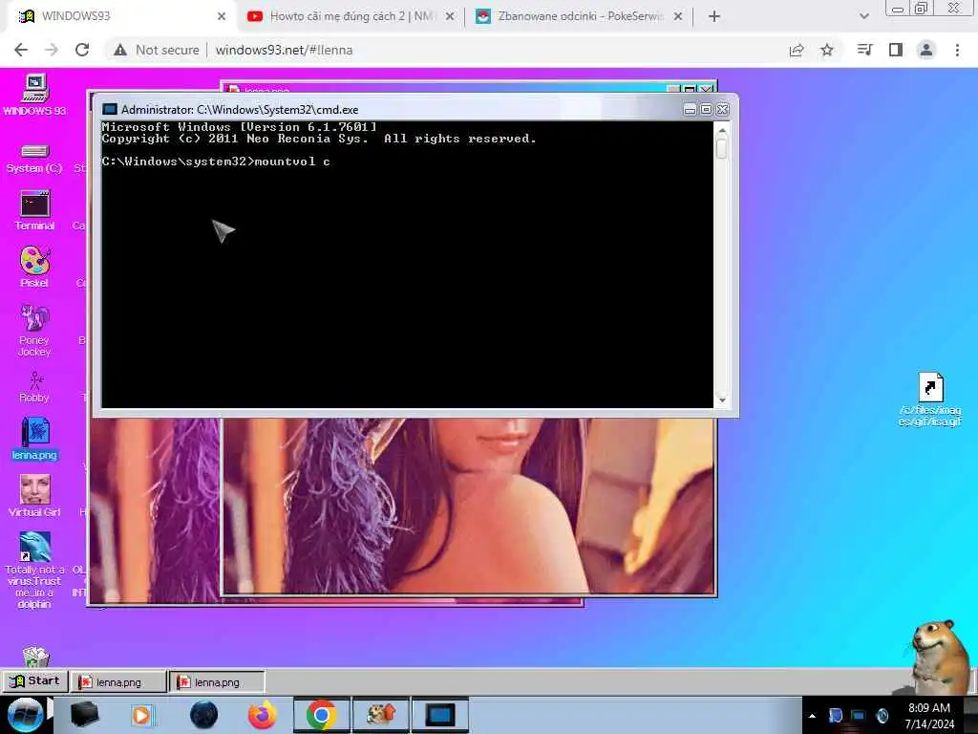Click the Not secure site warning
Image resolution: width=978 pixels, height=734 pixels.
point(157,50)
